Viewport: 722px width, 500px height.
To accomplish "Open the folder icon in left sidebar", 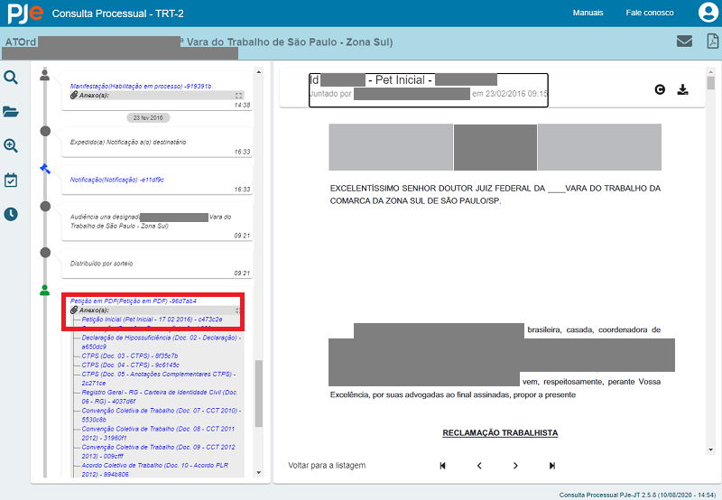I will click(x=11, y=112).
